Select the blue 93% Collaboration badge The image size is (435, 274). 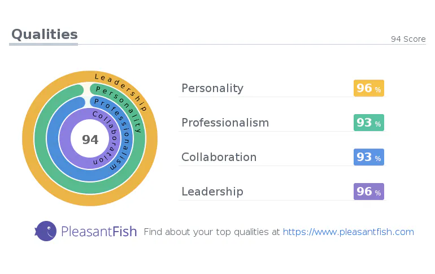[369, 157]
